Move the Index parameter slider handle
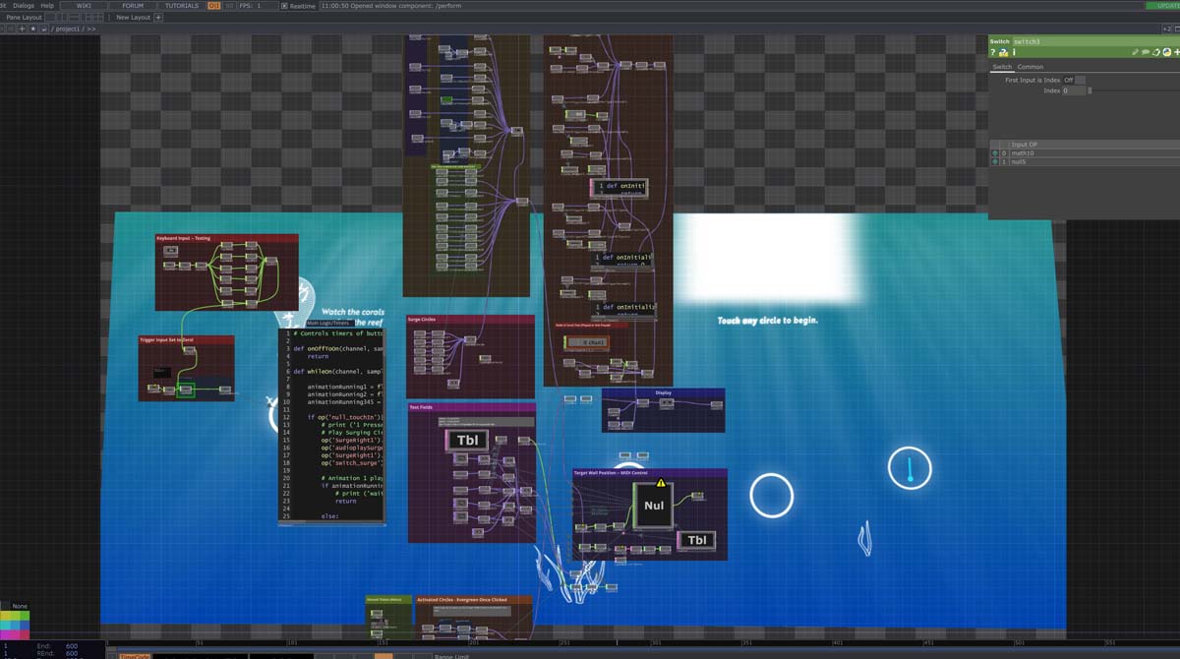The height and width of the screenshot is (659, 1180). tap(1090, 90)
